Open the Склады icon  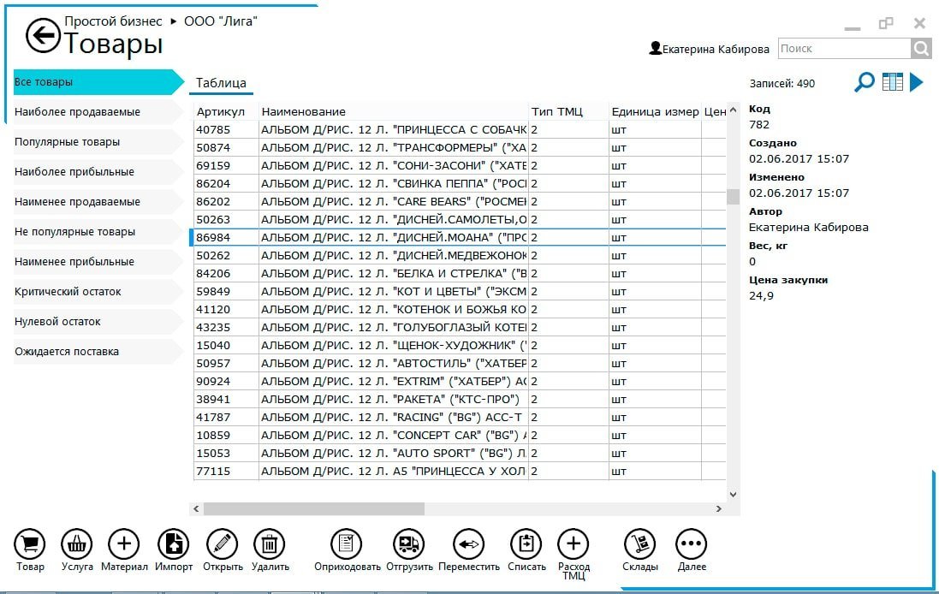pyautogui.click(x=639, y=544)
